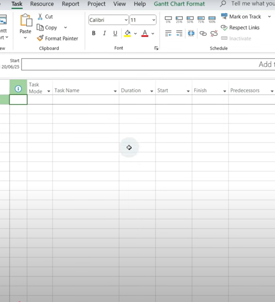Toggle italic formatting
This screenshot has width=275, height=302.
[104, 33]
